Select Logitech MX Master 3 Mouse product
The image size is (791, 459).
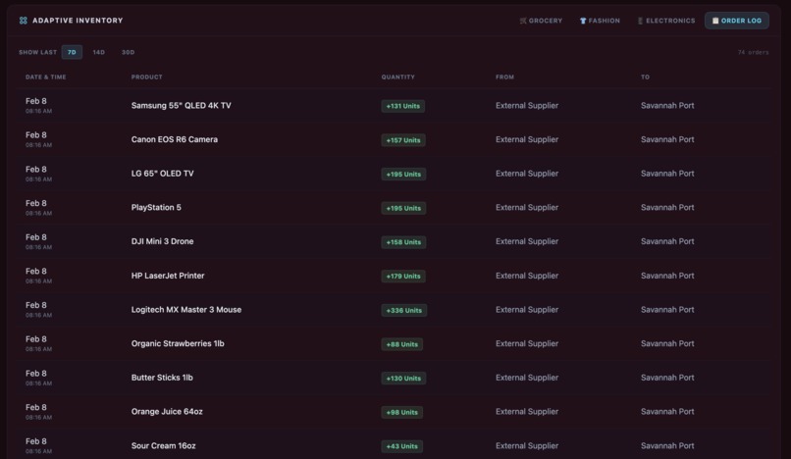(x=186, y=310)
